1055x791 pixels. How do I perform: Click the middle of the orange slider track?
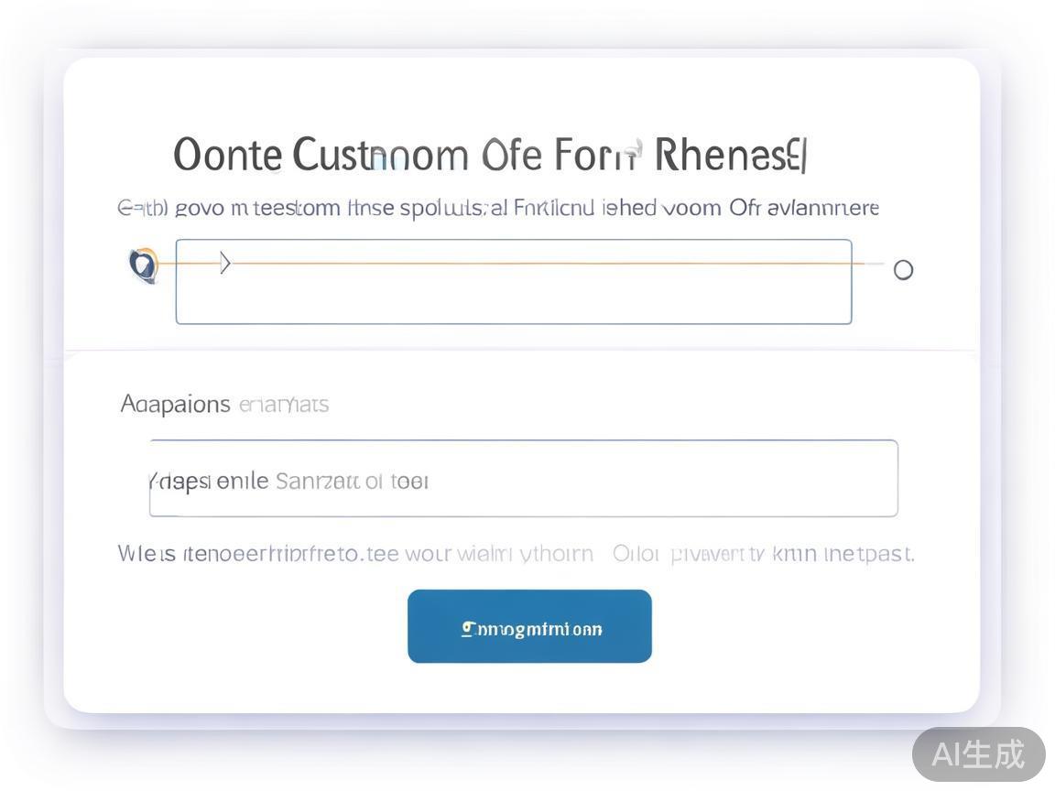click(513, 264)
